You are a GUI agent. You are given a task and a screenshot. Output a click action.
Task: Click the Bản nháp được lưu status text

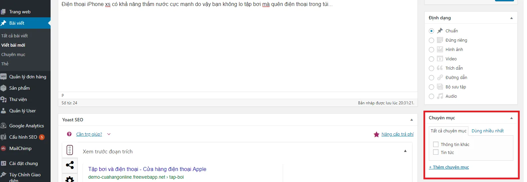point(386,103)
